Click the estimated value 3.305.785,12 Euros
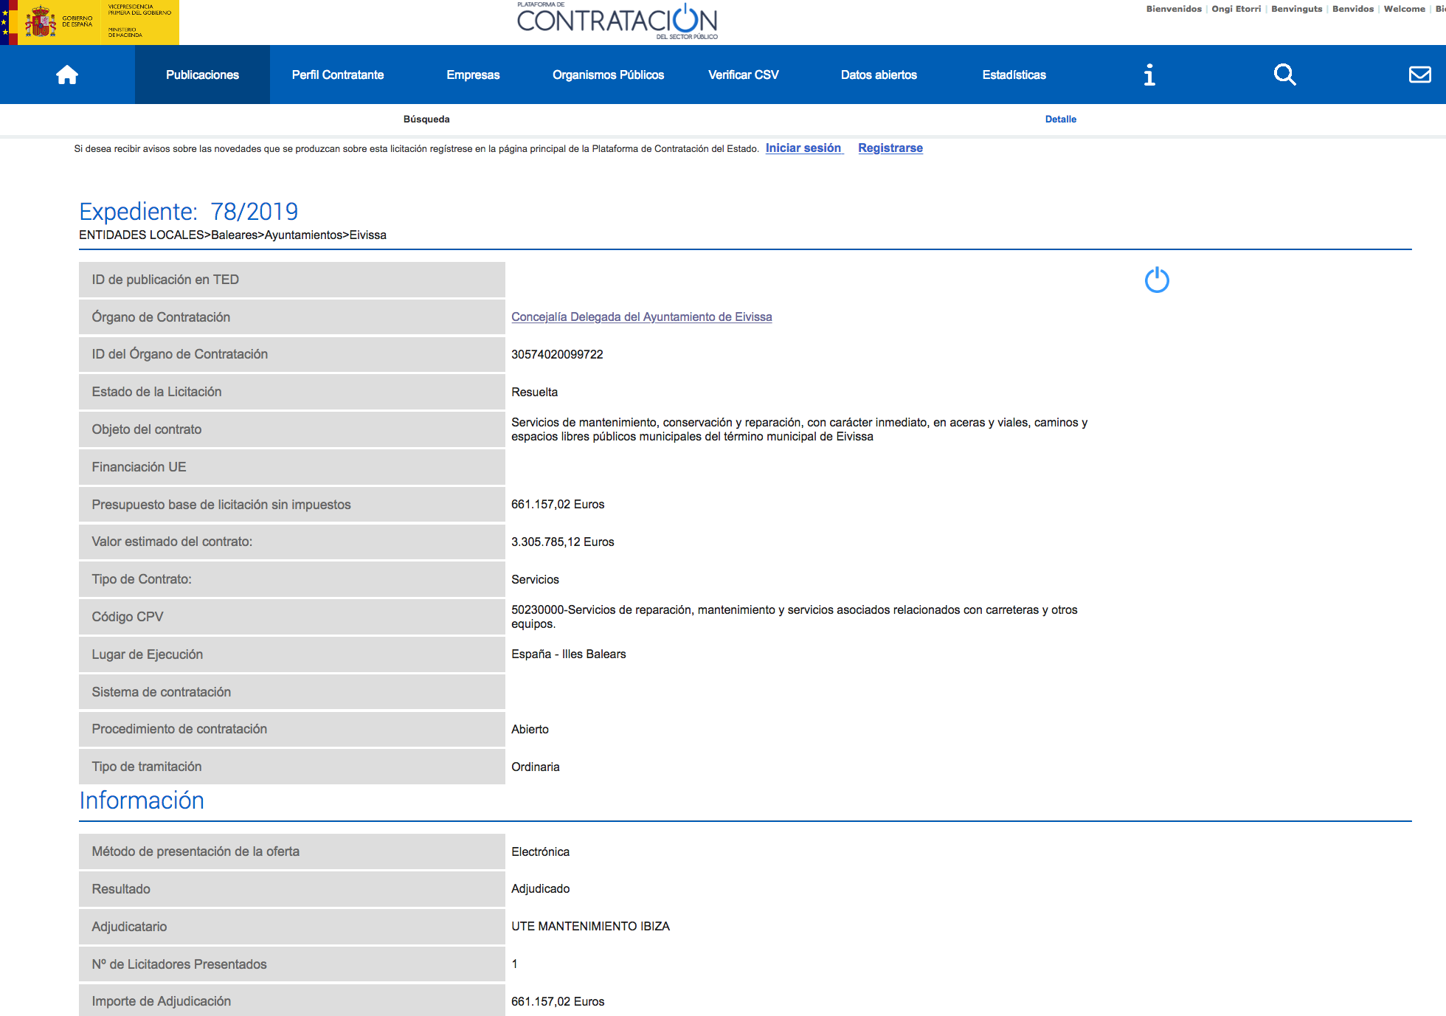The image size is (1446, 1016). tap(562, 542)
